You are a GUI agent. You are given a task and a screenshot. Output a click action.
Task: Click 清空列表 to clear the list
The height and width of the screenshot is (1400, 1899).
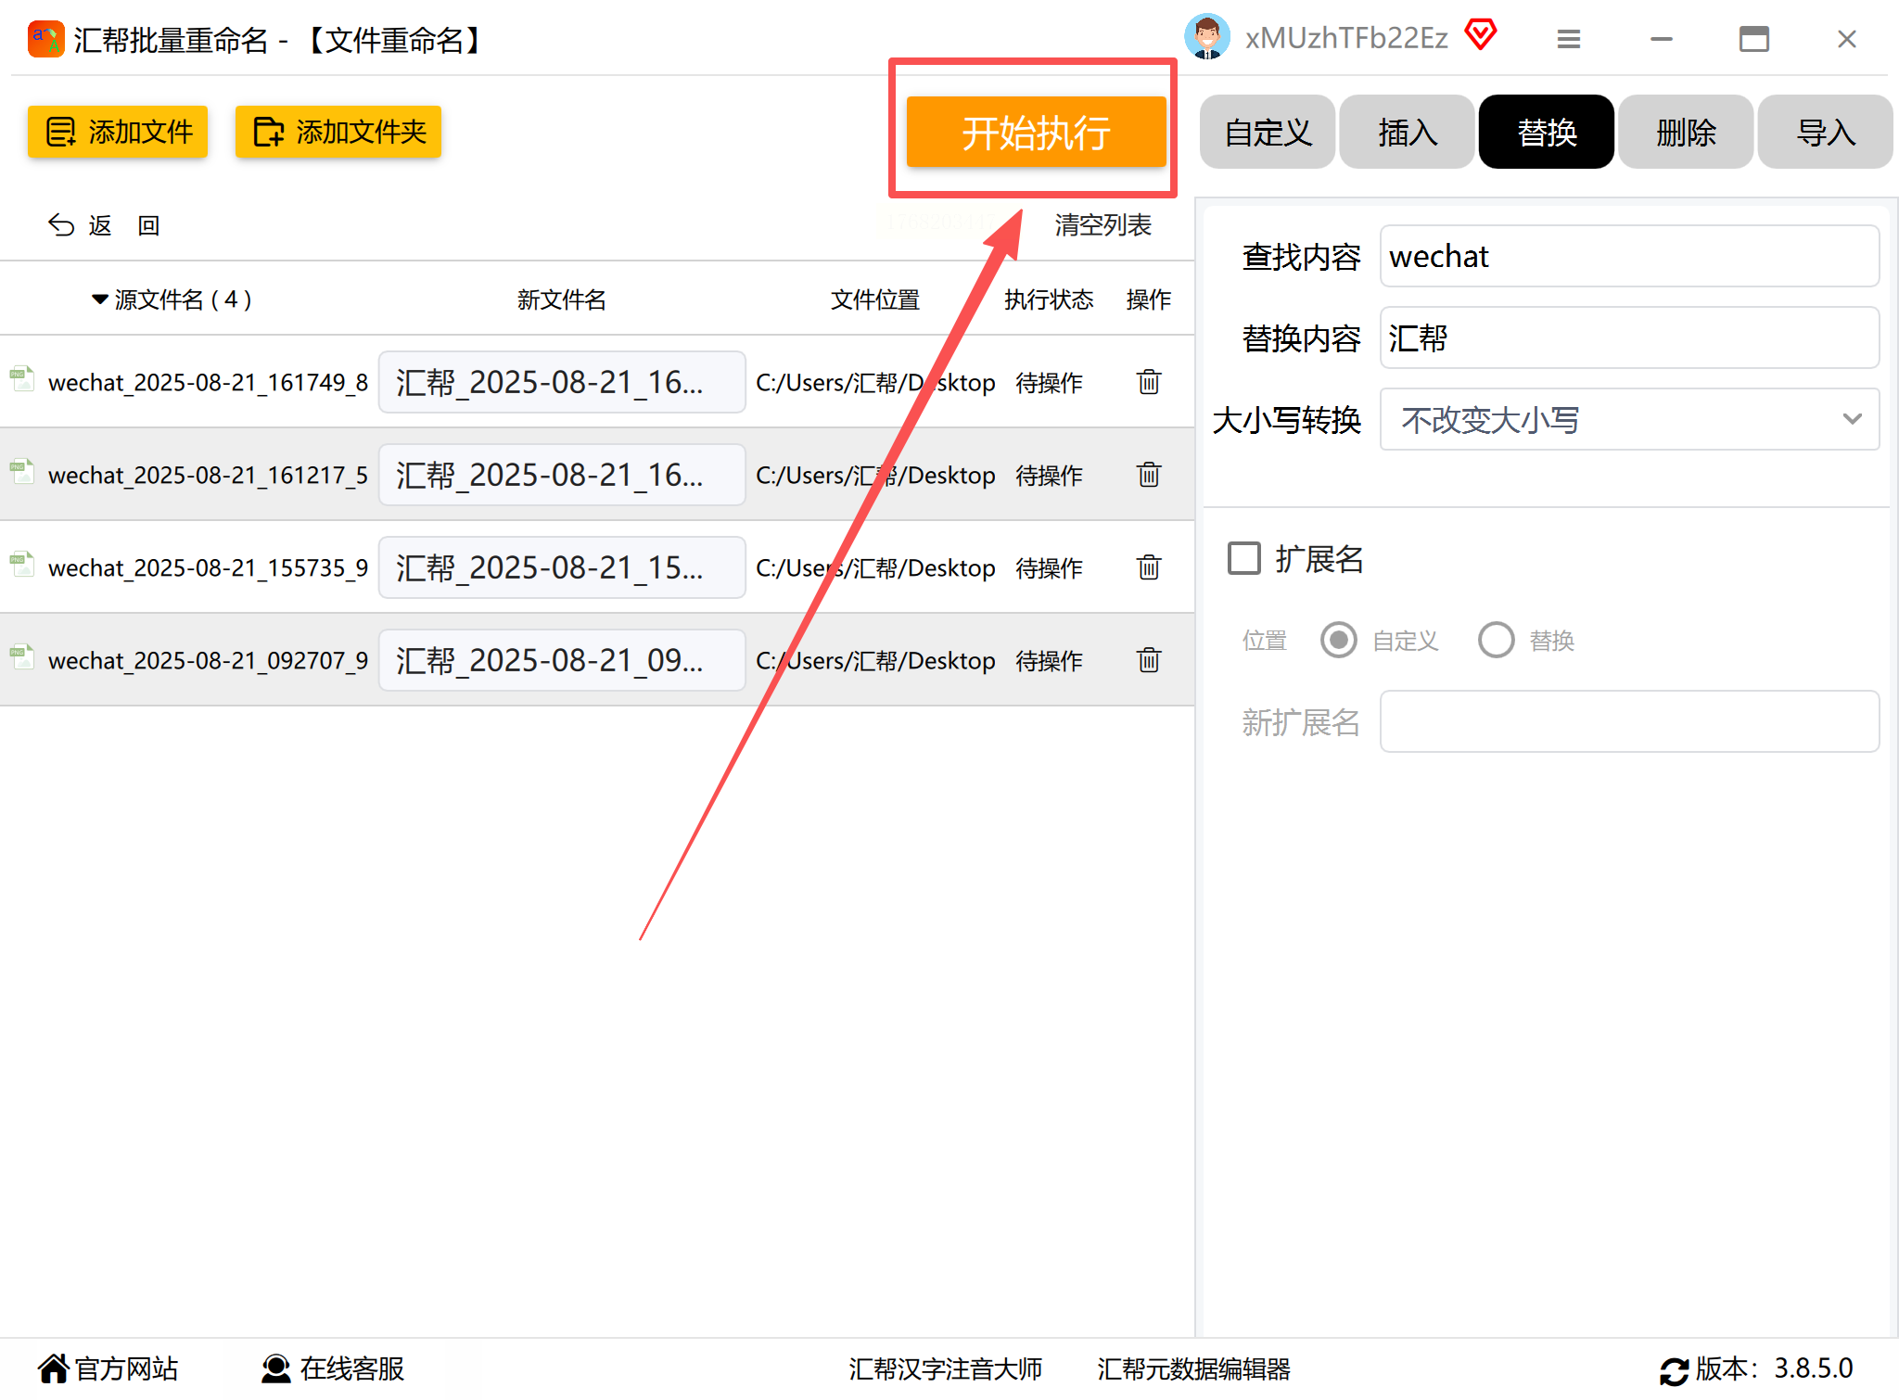click(1102, 225)
